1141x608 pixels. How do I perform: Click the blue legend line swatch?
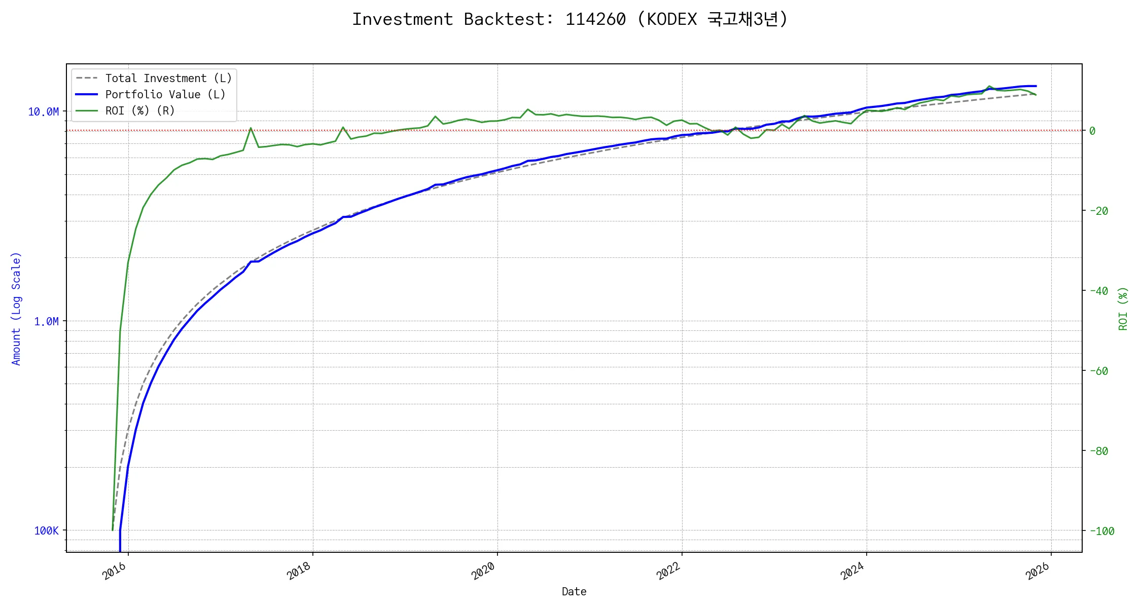(86, 94)
